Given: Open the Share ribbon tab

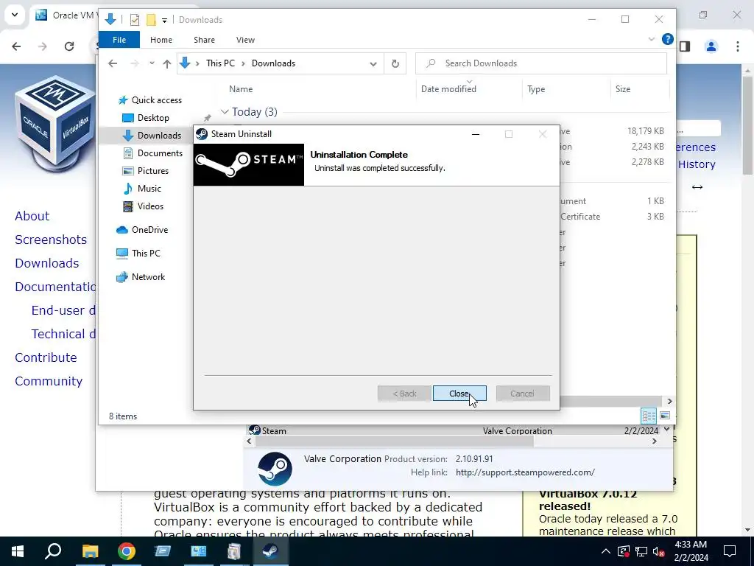Looking at the screenshot, I should click(205, 40).
